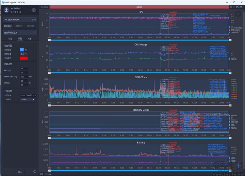The width and height of the screenshot is (245, 176).
Task: Switch to the 设备 tab
Action: pyautogui.click(x=10, y=39)
